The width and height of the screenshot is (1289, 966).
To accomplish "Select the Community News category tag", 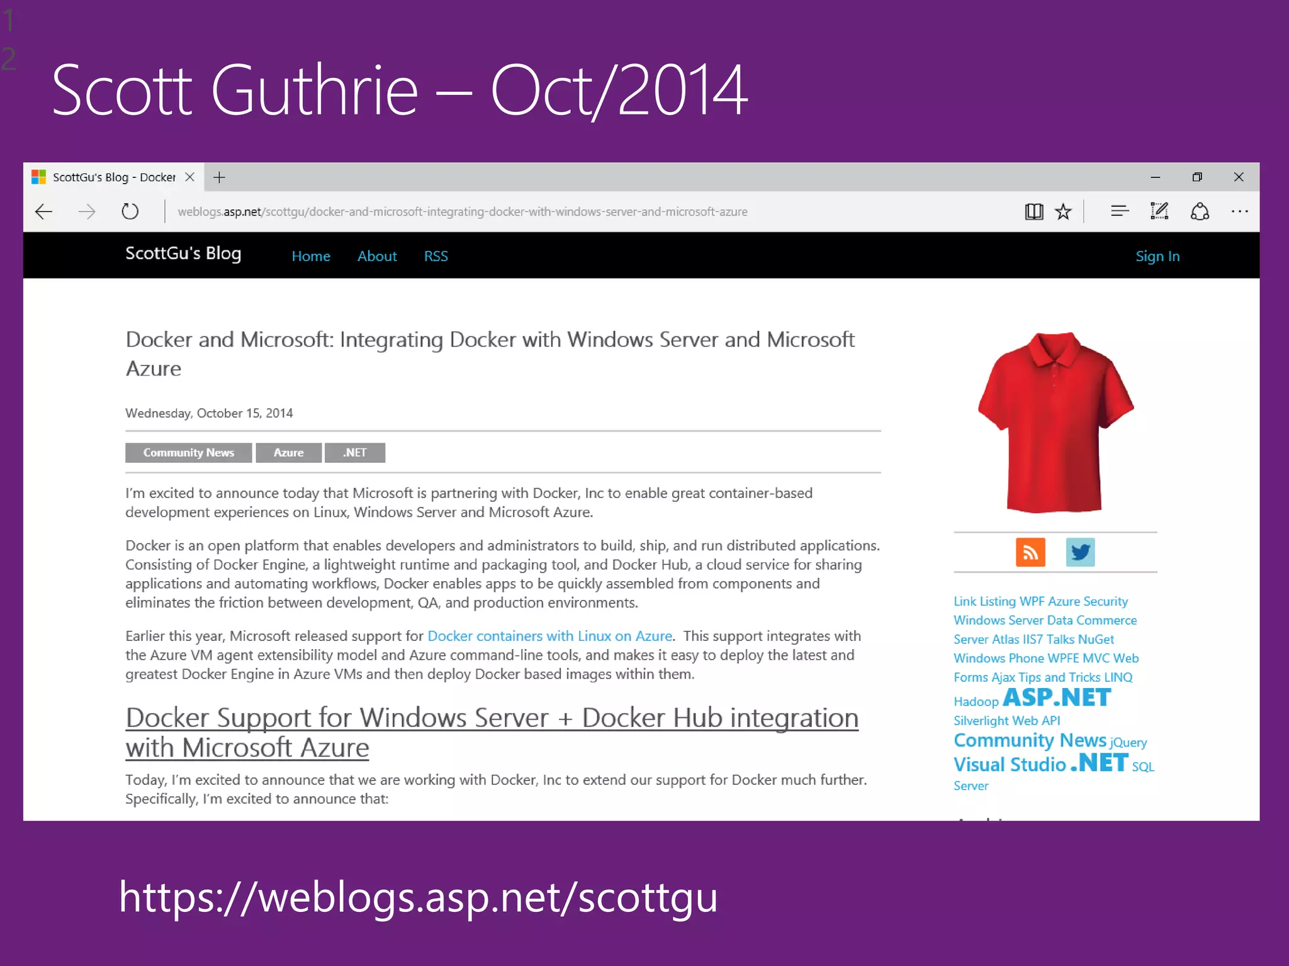I will pos(189,453).
